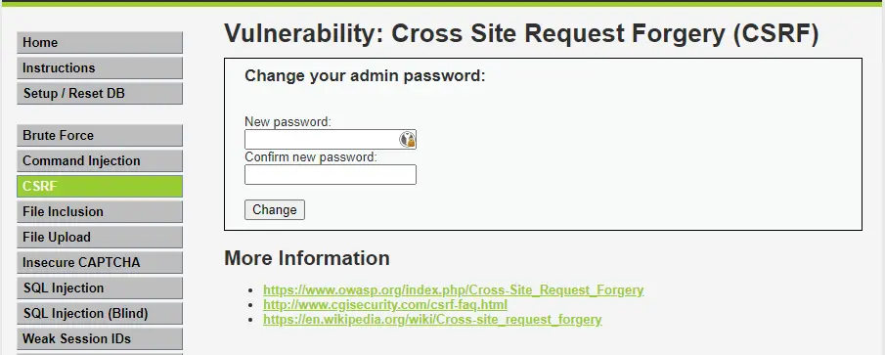885x355 pixels.
Task: Go to the Brute Force module
Action: click(x=100, y=136)
